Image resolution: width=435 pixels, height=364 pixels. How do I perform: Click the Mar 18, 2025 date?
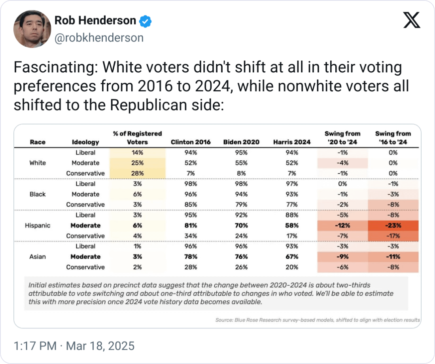point(101,346)
